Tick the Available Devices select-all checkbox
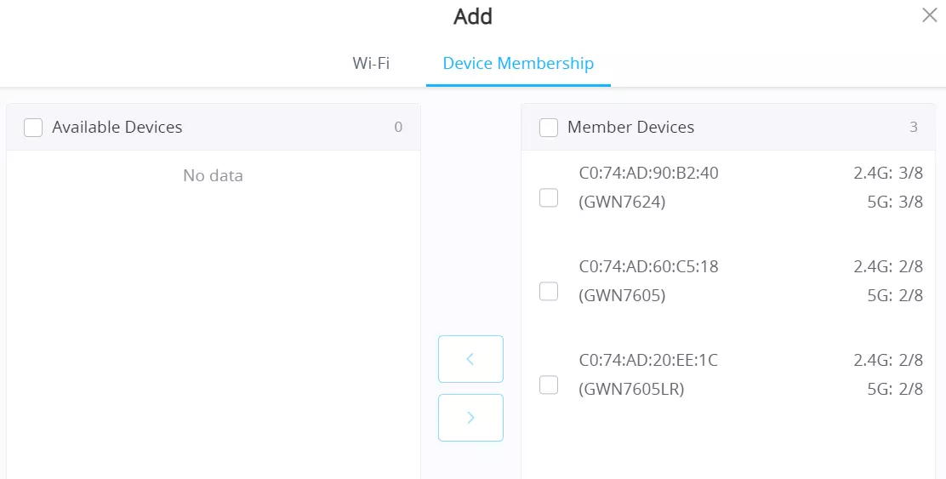Viewport: 946px width, 479px height. click(33, 128)
